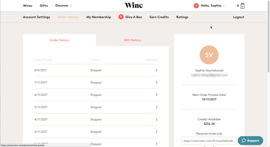Click the personal invite link field
Image resolution: width=270 pixels, height=147 pixels.
pos(209,141)
